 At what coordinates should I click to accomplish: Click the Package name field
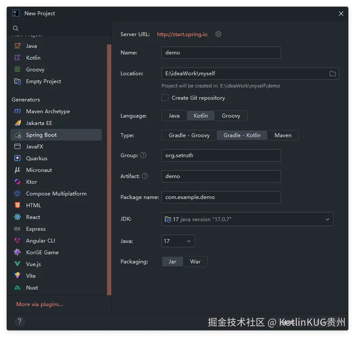point(221,197)
